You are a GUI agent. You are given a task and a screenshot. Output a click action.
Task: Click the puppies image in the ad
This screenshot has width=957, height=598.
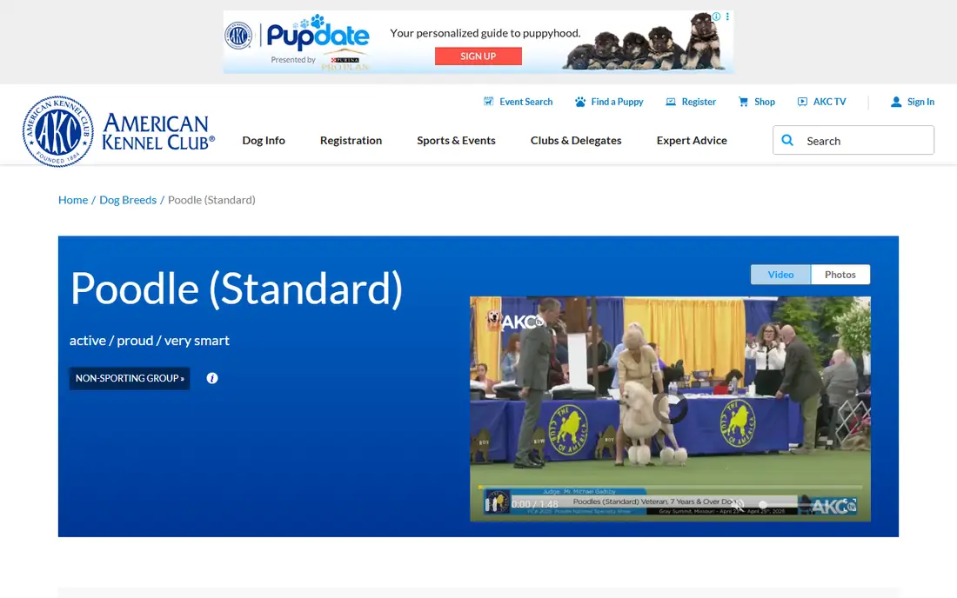645,42
